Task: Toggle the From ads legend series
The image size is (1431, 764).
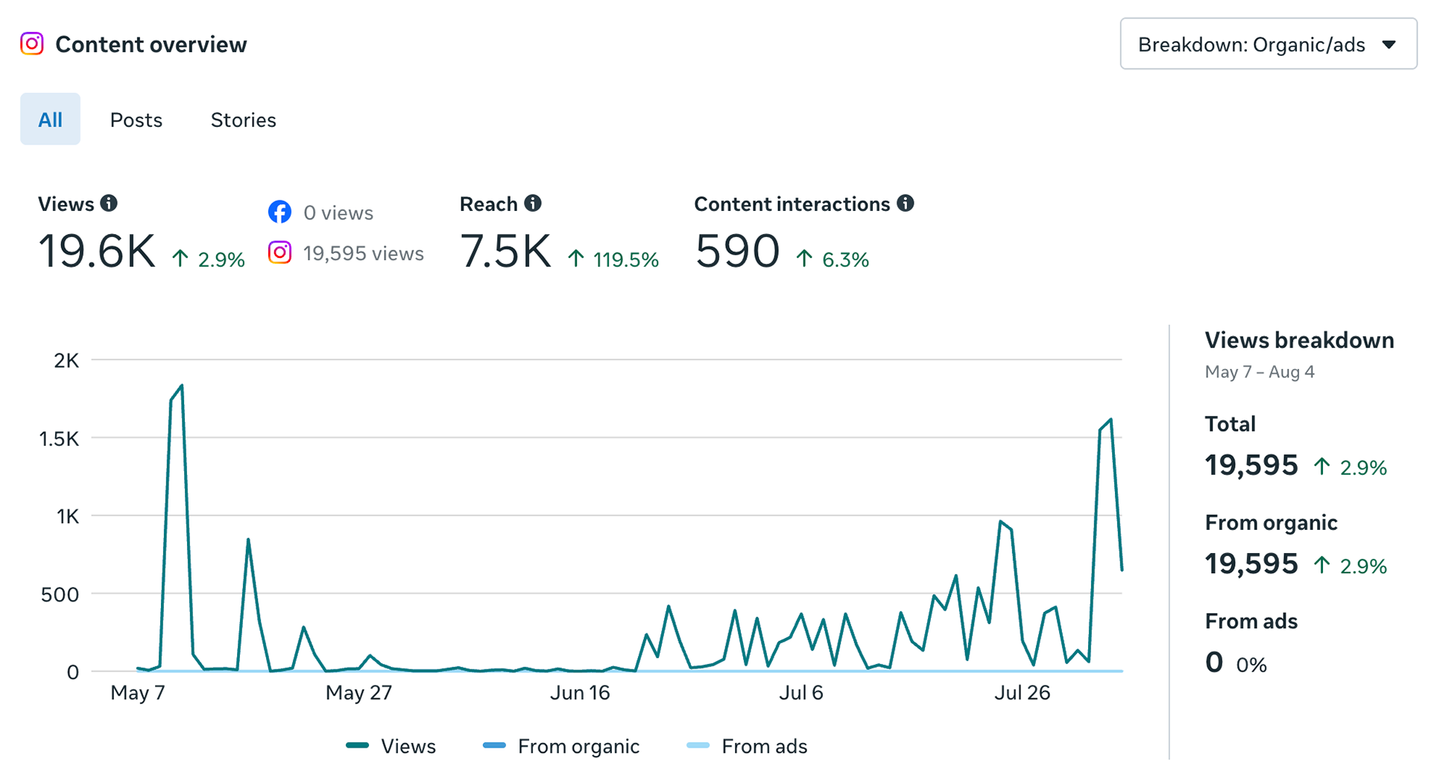Action: tap(747, 745)
